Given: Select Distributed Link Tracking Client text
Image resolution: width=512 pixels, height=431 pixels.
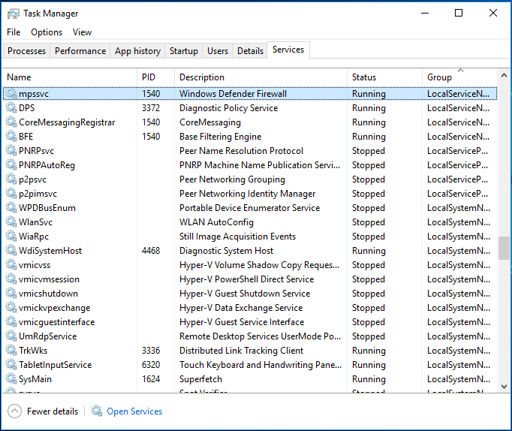Looking at the screenshot, I should tap(241, 351).
